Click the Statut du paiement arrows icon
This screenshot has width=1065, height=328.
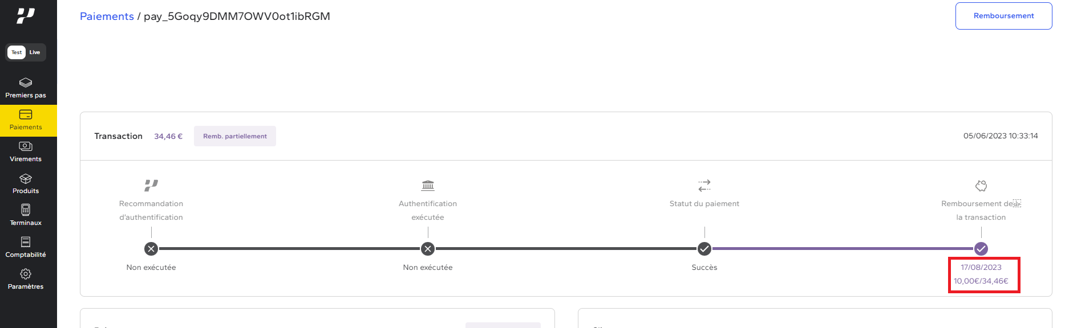click(704, 186)
